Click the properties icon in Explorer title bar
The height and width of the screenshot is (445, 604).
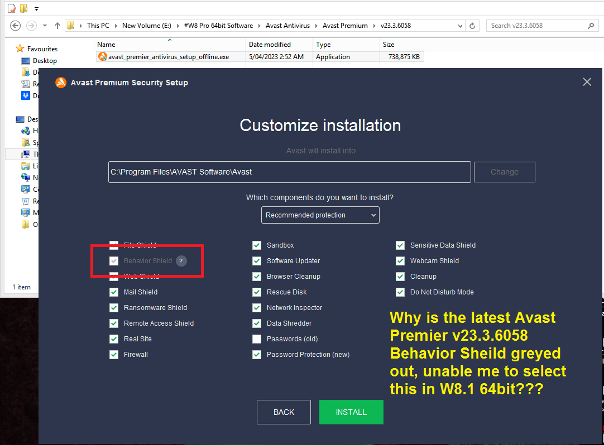click(12, 8)
